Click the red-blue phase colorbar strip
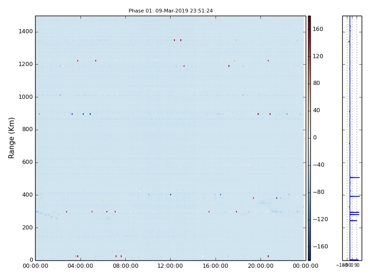The height and width of the screenshot is (277, 370). (x=309, y=138)
